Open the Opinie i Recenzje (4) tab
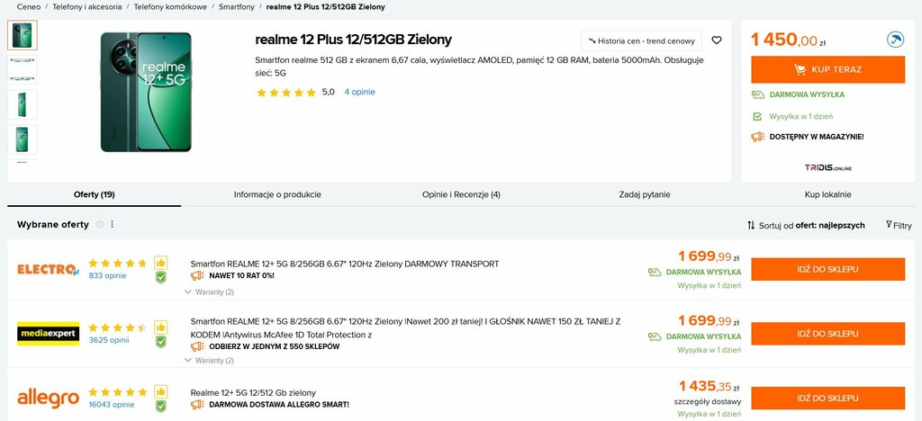Viewport: 922px width, 421px height. pyautogui.click(x=461, y=194)
